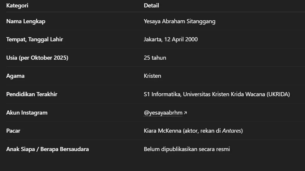Click the name Yesaya Abraham Sitanggang

[179, 21]
